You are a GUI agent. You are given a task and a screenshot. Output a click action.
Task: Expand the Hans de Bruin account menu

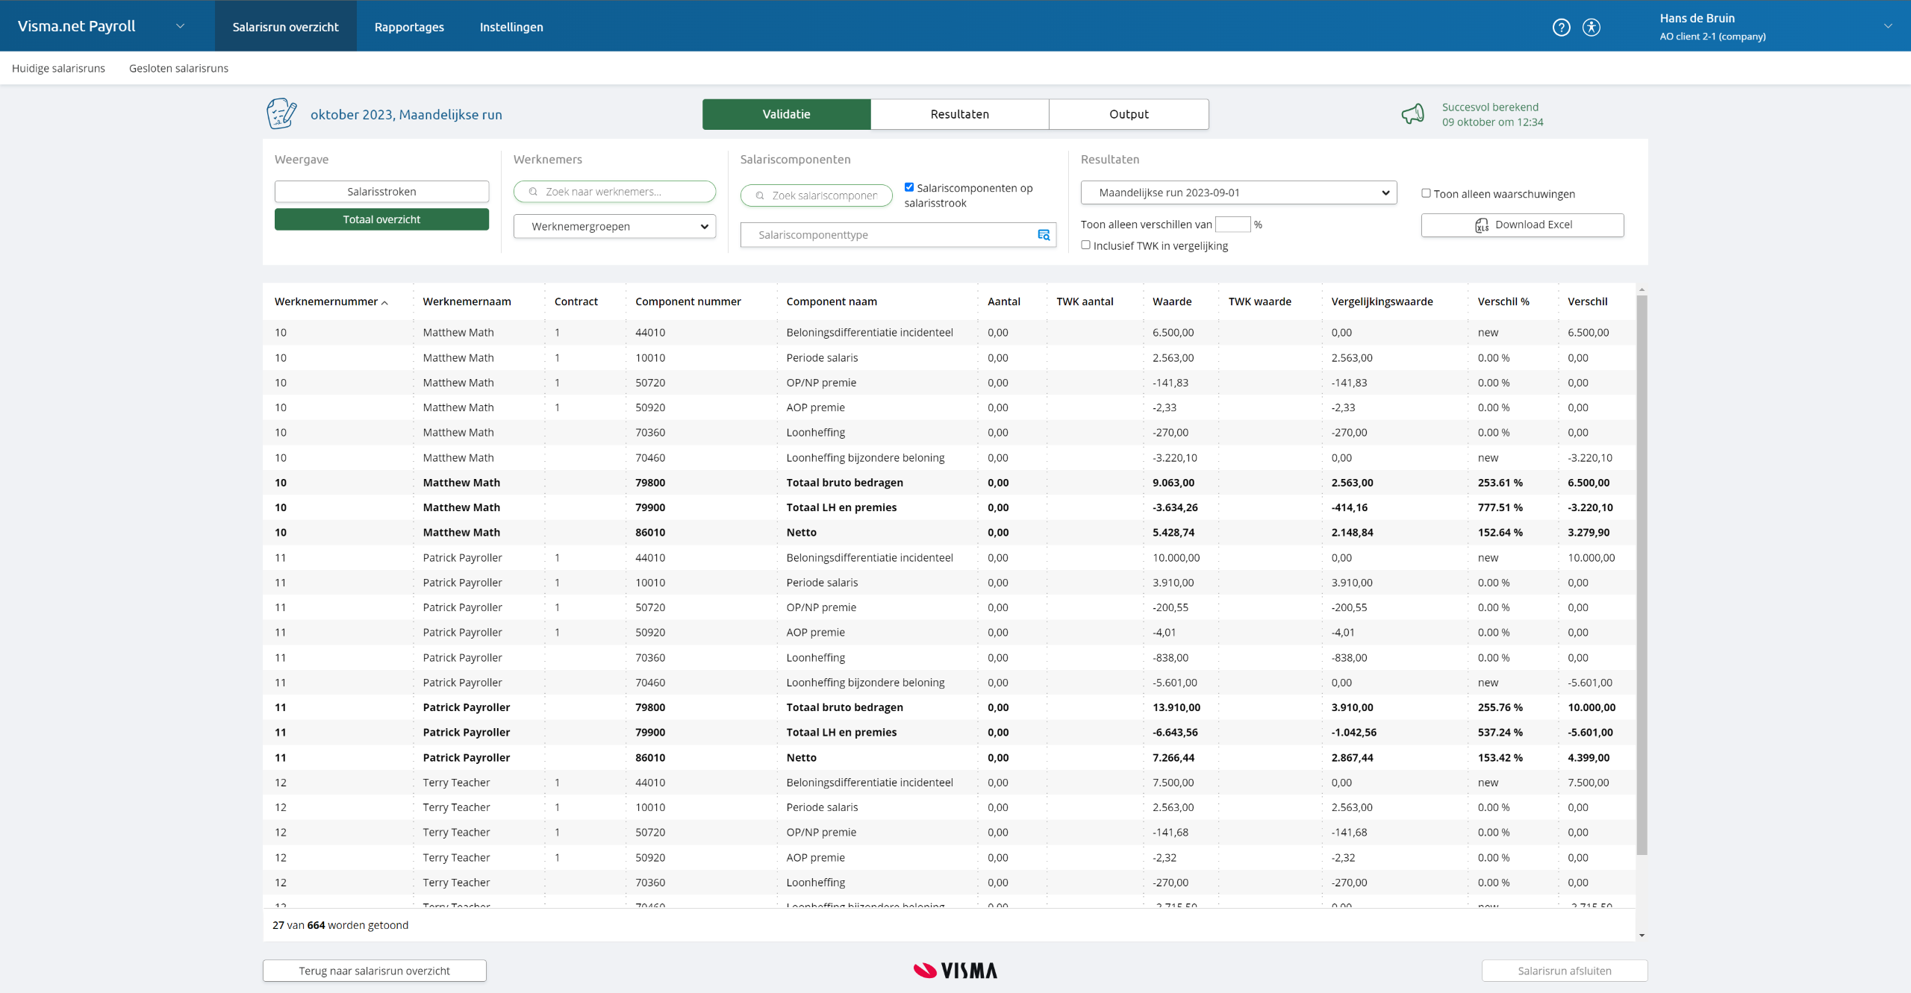1888,25
